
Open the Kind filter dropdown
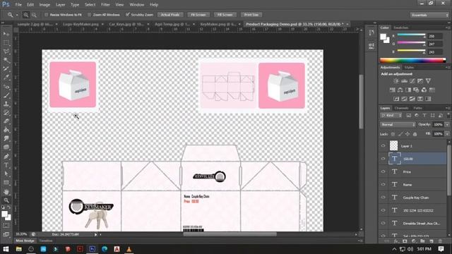pos(391,116)
